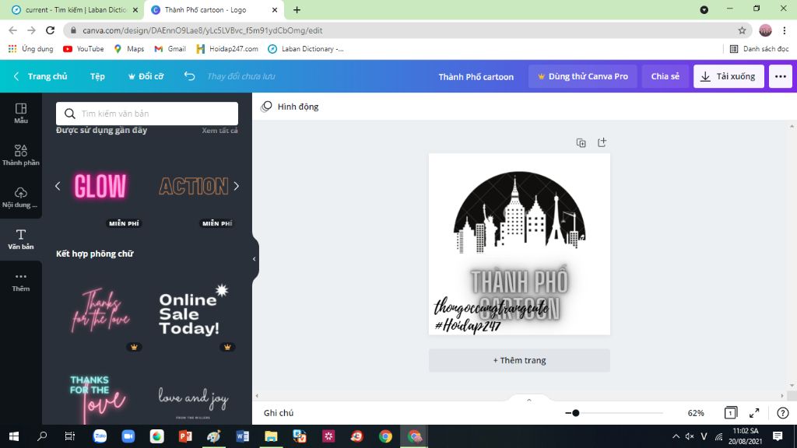Click the add page icon above canvas
The image size is (797, 448).
click(x=602, y=142)
